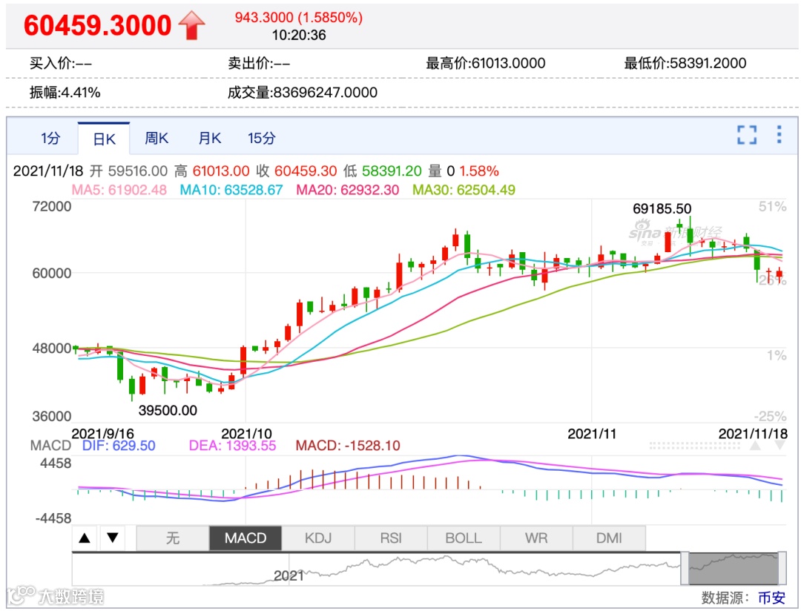Click the red up-arrow price icon
This screenshot has width=801, height=611.
[191, 25]
